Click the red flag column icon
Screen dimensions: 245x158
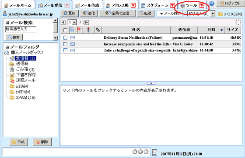[79, 30]
